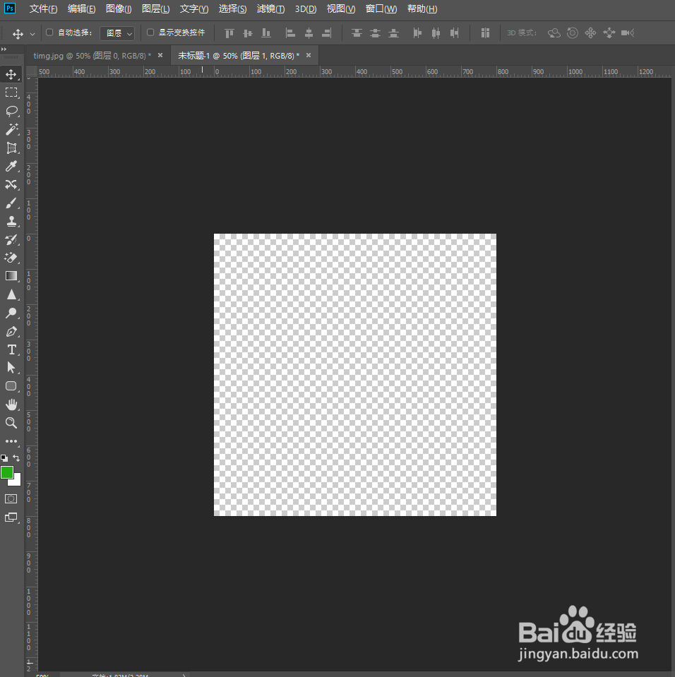This screenshot has height=677, width=675.
Task: Select the Zoom magnifier tool
Action: point(11,423)
